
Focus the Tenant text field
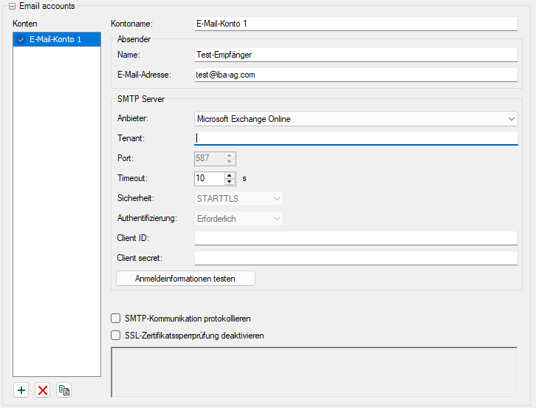click(x=356, y=138)
